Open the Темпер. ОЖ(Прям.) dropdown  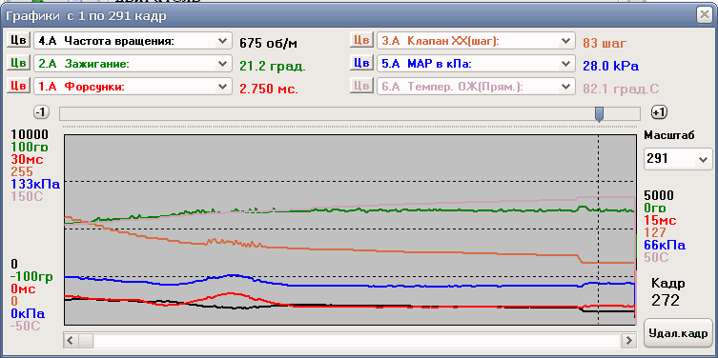coord(476,86)
